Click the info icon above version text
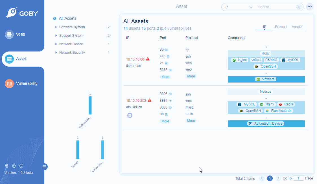 (21, 166)
